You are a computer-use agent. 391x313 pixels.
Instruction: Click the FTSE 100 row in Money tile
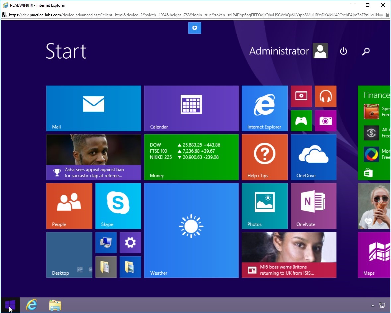click(x=182, y=151)
